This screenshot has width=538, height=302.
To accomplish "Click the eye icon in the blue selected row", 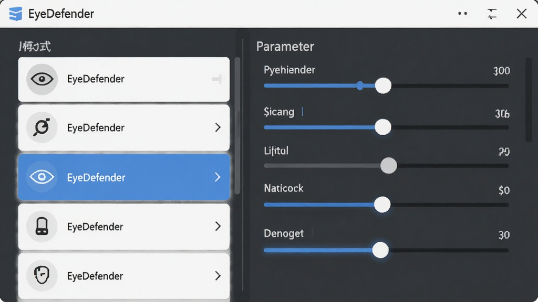I will (42, 177).
